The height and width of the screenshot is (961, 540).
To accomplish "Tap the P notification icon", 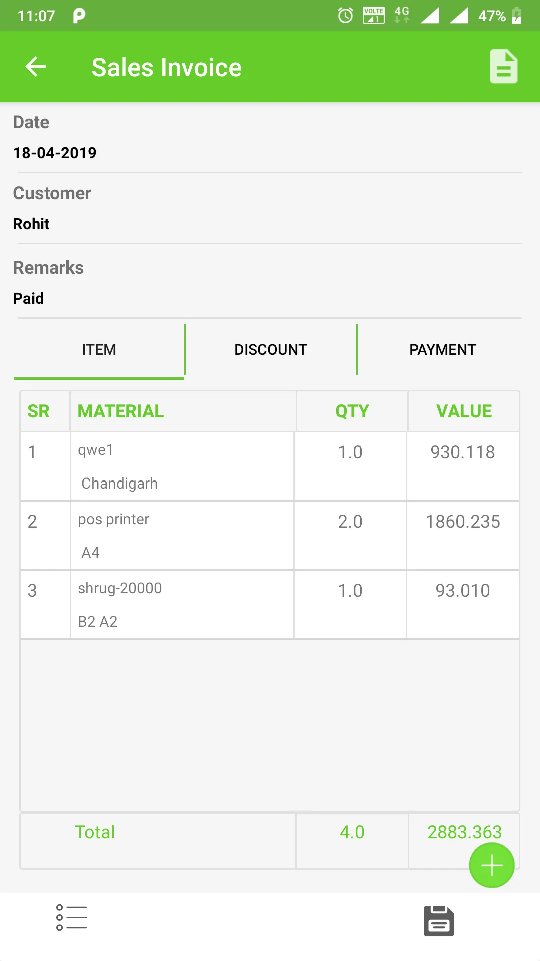I will click(79, 16).
